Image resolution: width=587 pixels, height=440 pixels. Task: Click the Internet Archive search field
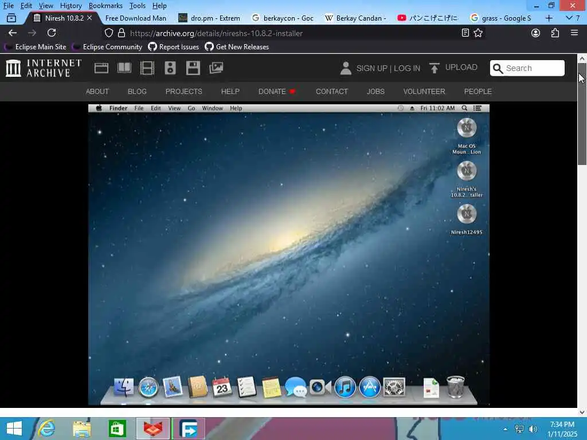(527, 68)
